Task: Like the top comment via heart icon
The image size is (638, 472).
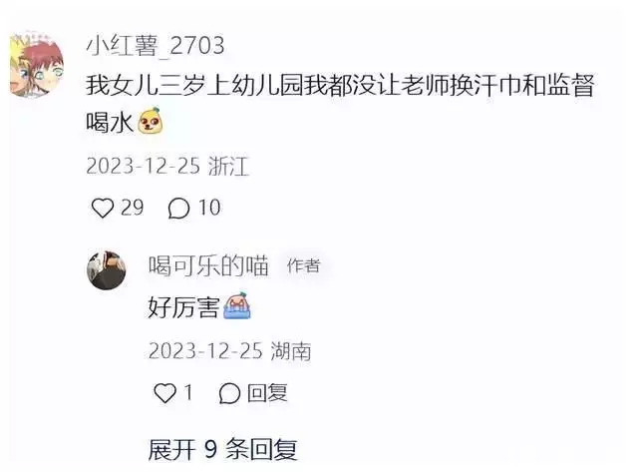Action: click(x=102, y=208)
